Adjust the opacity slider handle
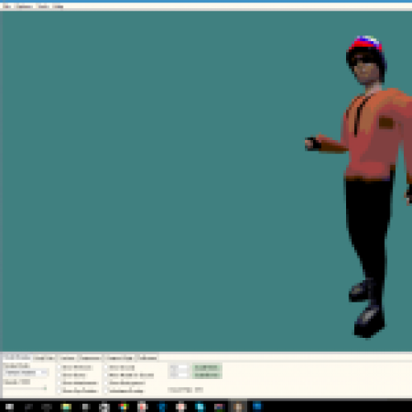Image resolution: width=412 pixels, height=412 pixels. [45, 388]
